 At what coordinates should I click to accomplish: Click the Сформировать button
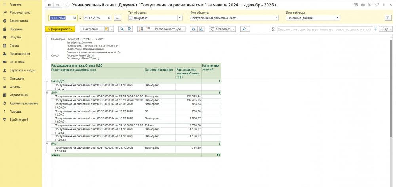point(60,29)
